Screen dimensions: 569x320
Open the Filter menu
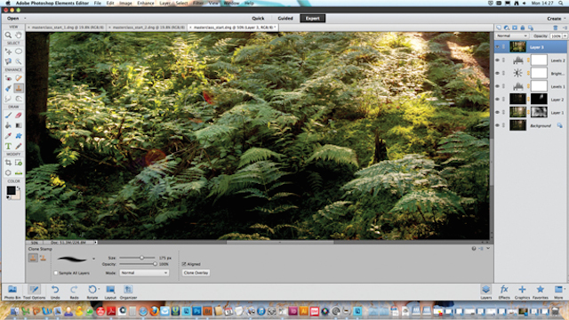(x=198, y=3)
